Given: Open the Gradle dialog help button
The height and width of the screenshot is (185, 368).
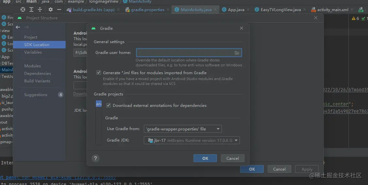Looking at the screenshot, I should coord(95,158).
